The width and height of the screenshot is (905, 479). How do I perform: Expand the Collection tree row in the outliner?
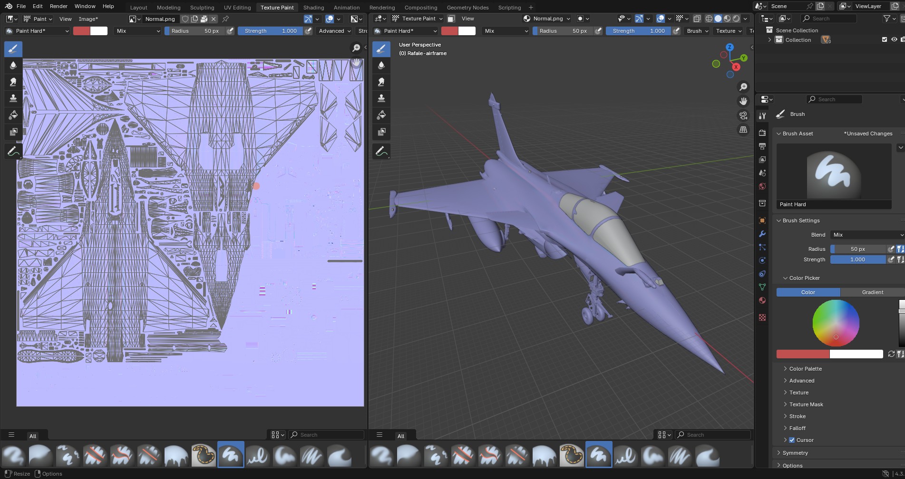(770, 40)
